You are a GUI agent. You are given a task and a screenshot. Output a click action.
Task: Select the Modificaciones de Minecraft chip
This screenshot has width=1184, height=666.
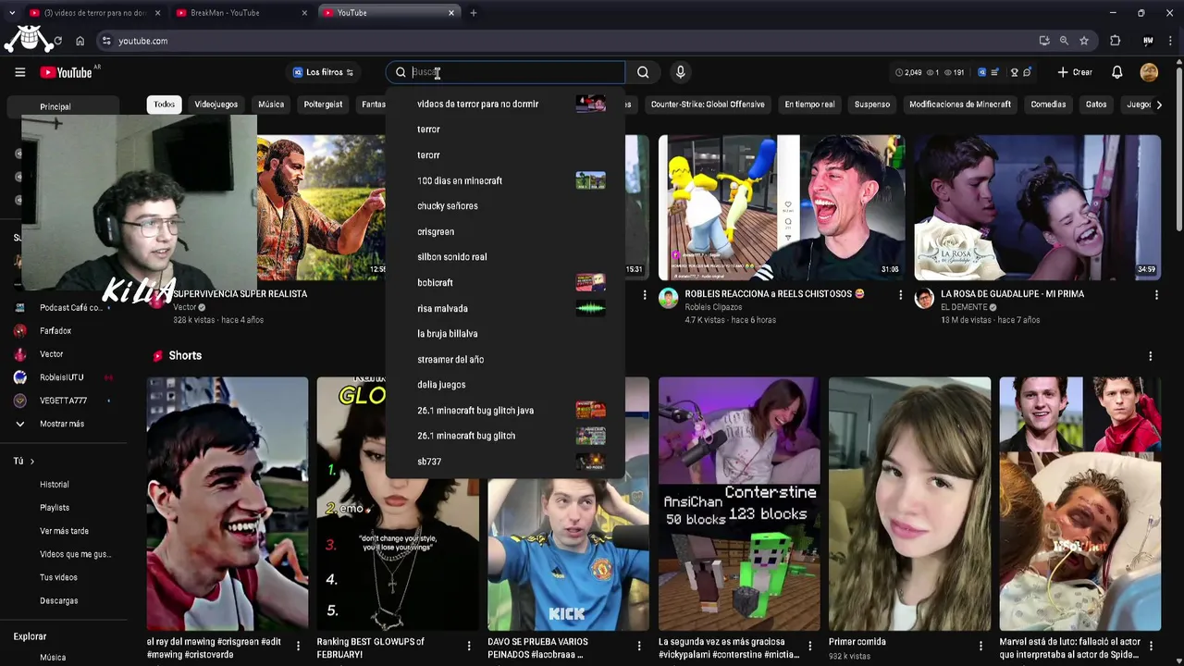tap(959, 105)
